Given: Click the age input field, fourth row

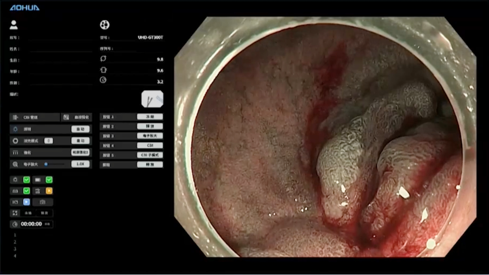Looking at the screenshot, I should point(61,71).
